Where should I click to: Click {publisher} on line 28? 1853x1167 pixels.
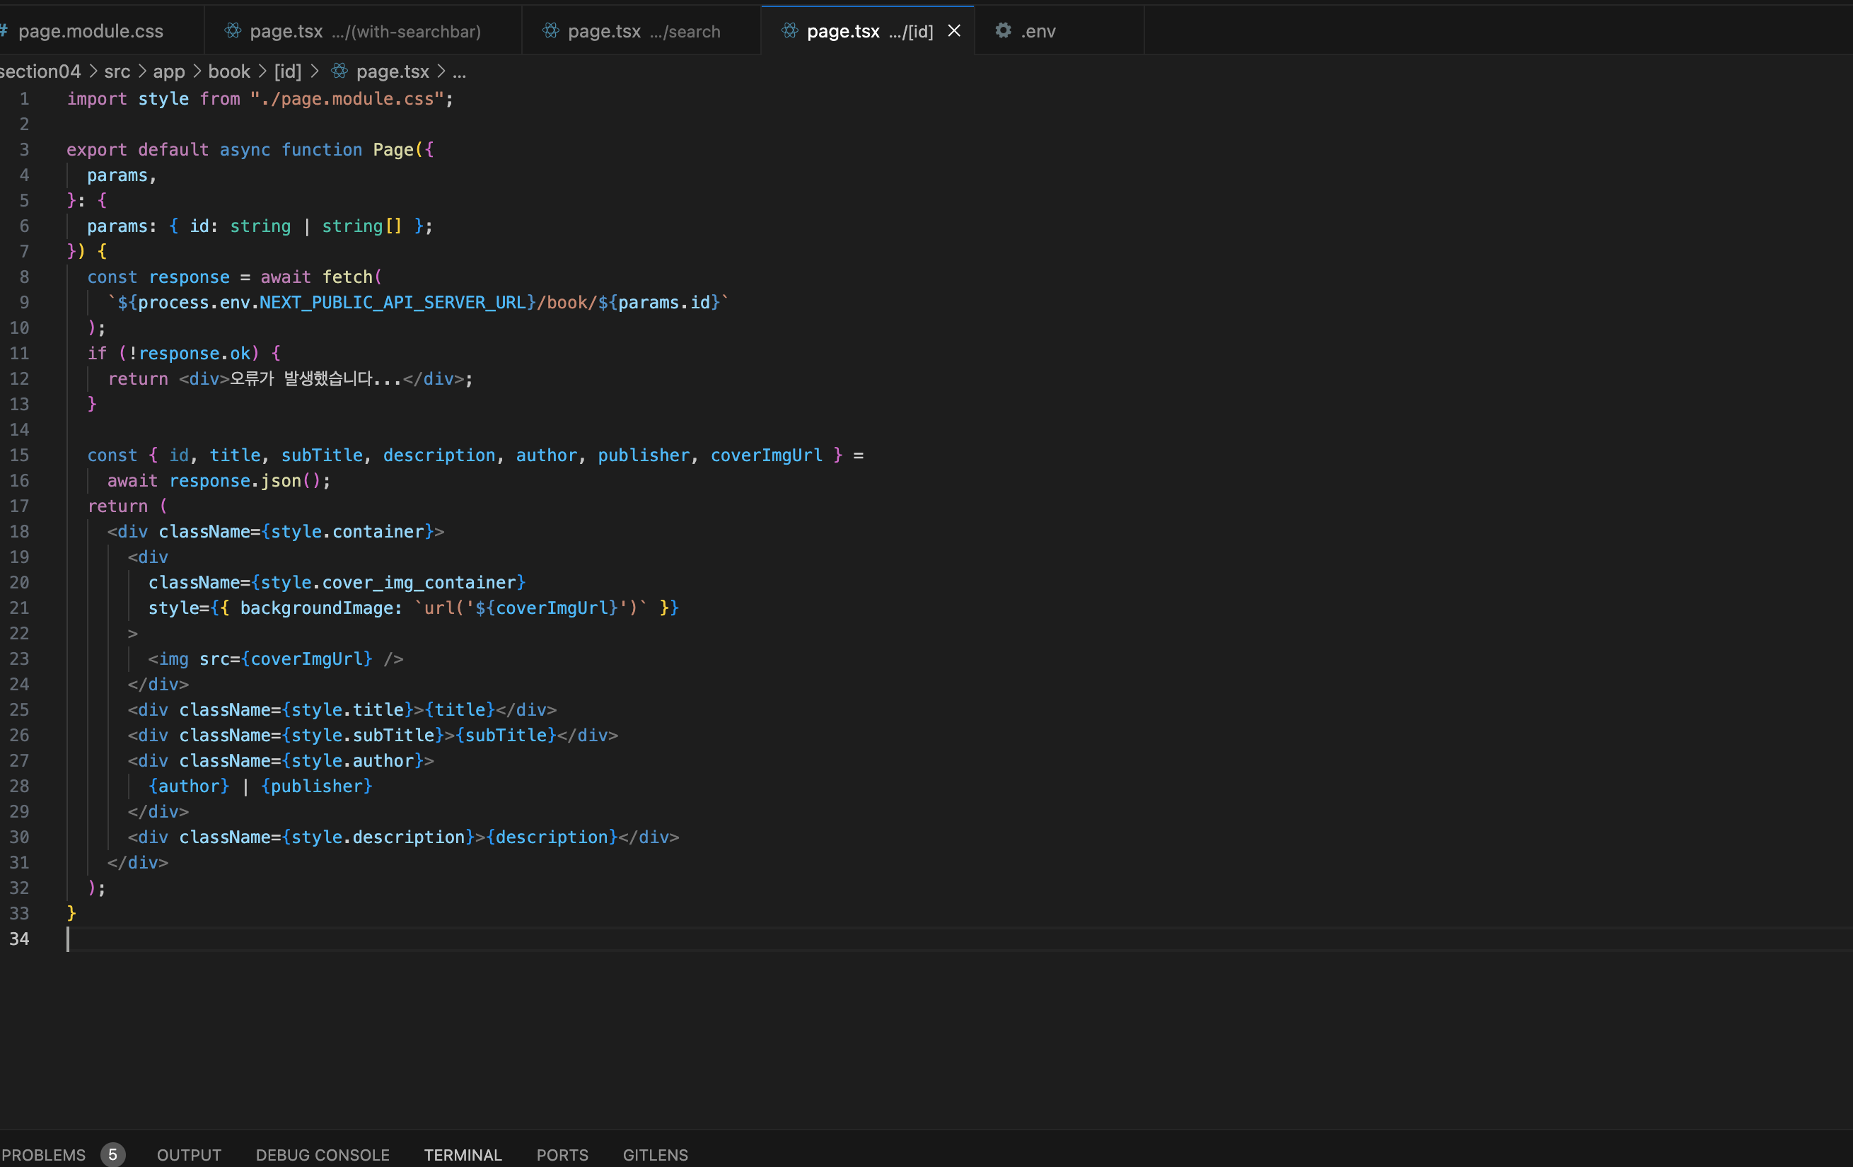(316, 786)
